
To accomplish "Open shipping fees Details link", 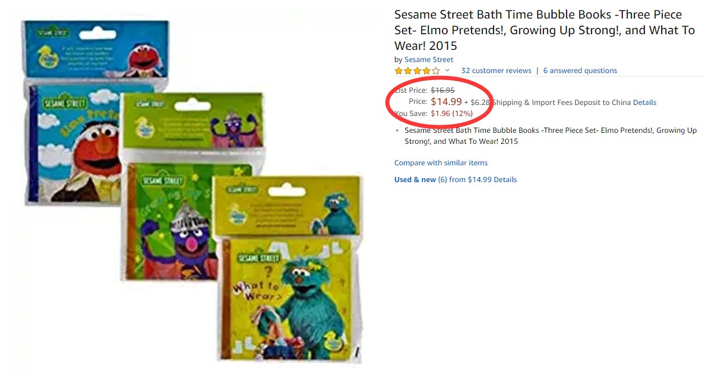I will (x=645, y=103).
